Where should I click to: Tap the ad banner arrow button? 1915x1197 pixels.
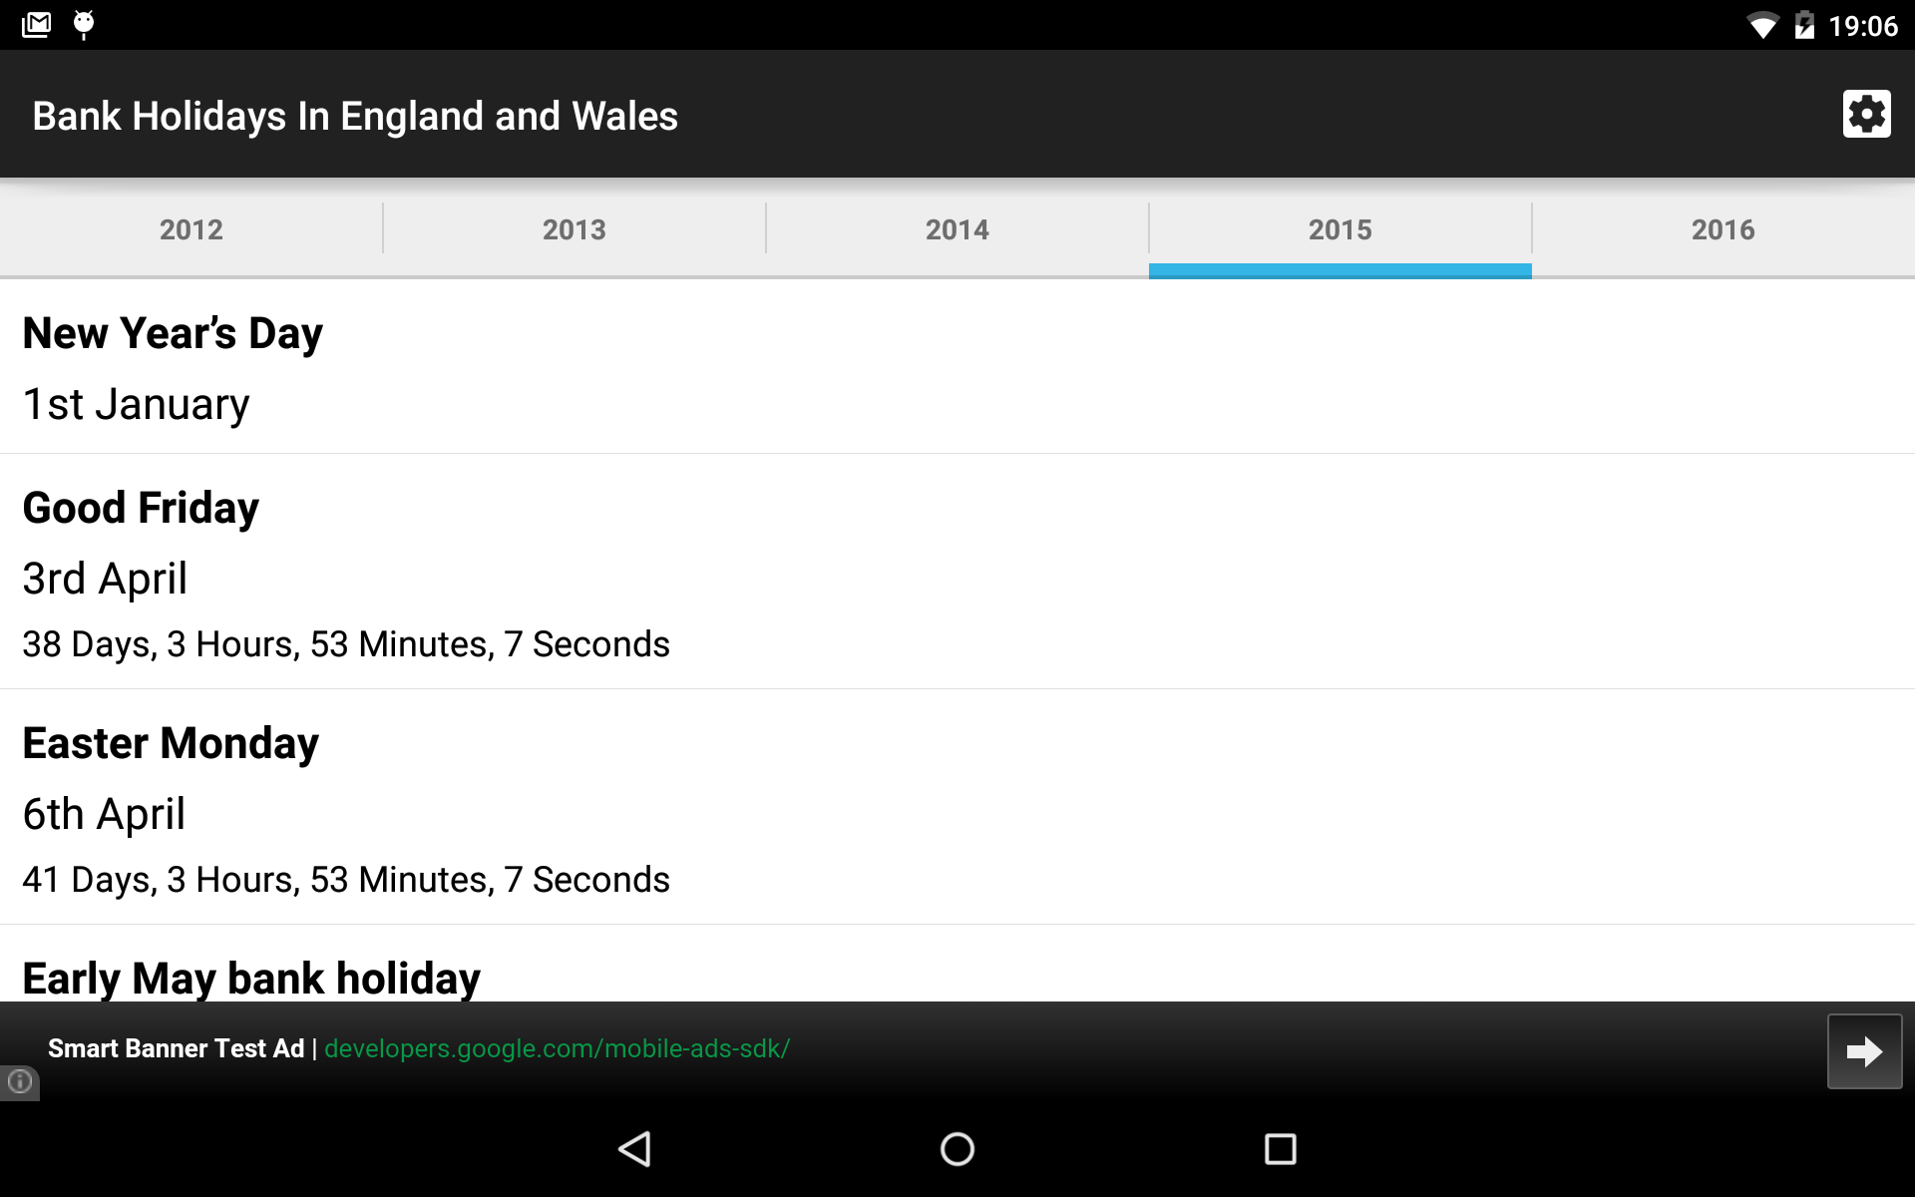(1863, 1051)
